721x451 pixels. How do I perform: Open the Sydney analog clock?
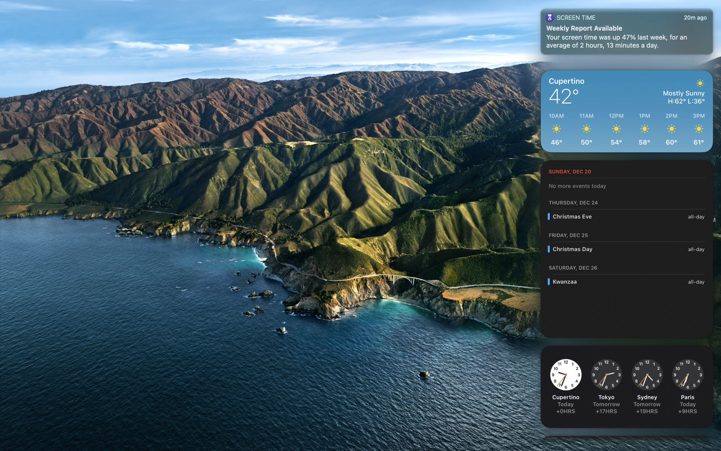click(647, 375)
